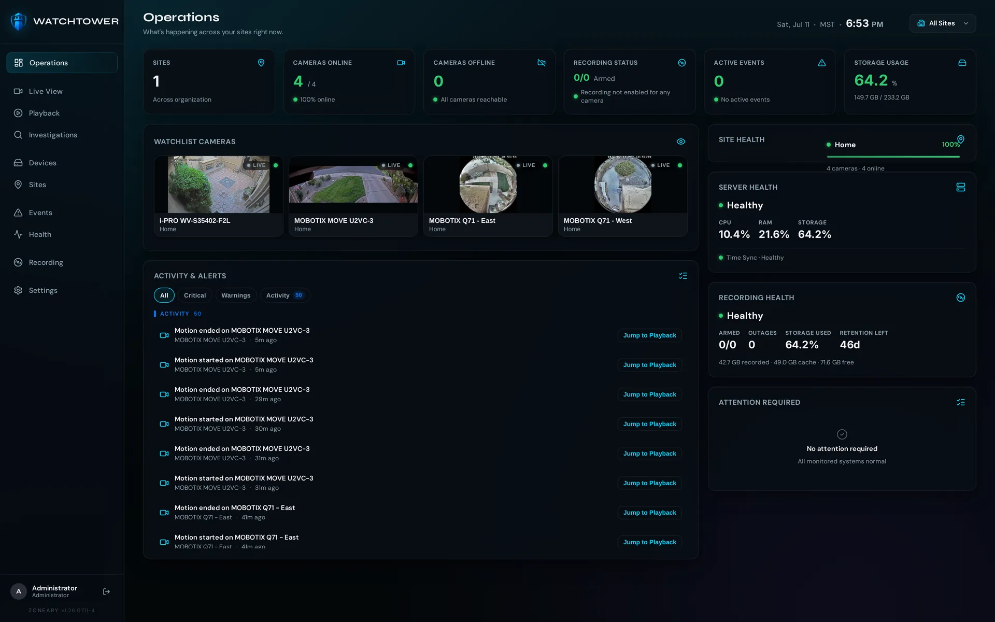Screen dimensions: 995x622
Task: Click the checklist icon in Activity & Alerts header
Action: click(683, 276)
